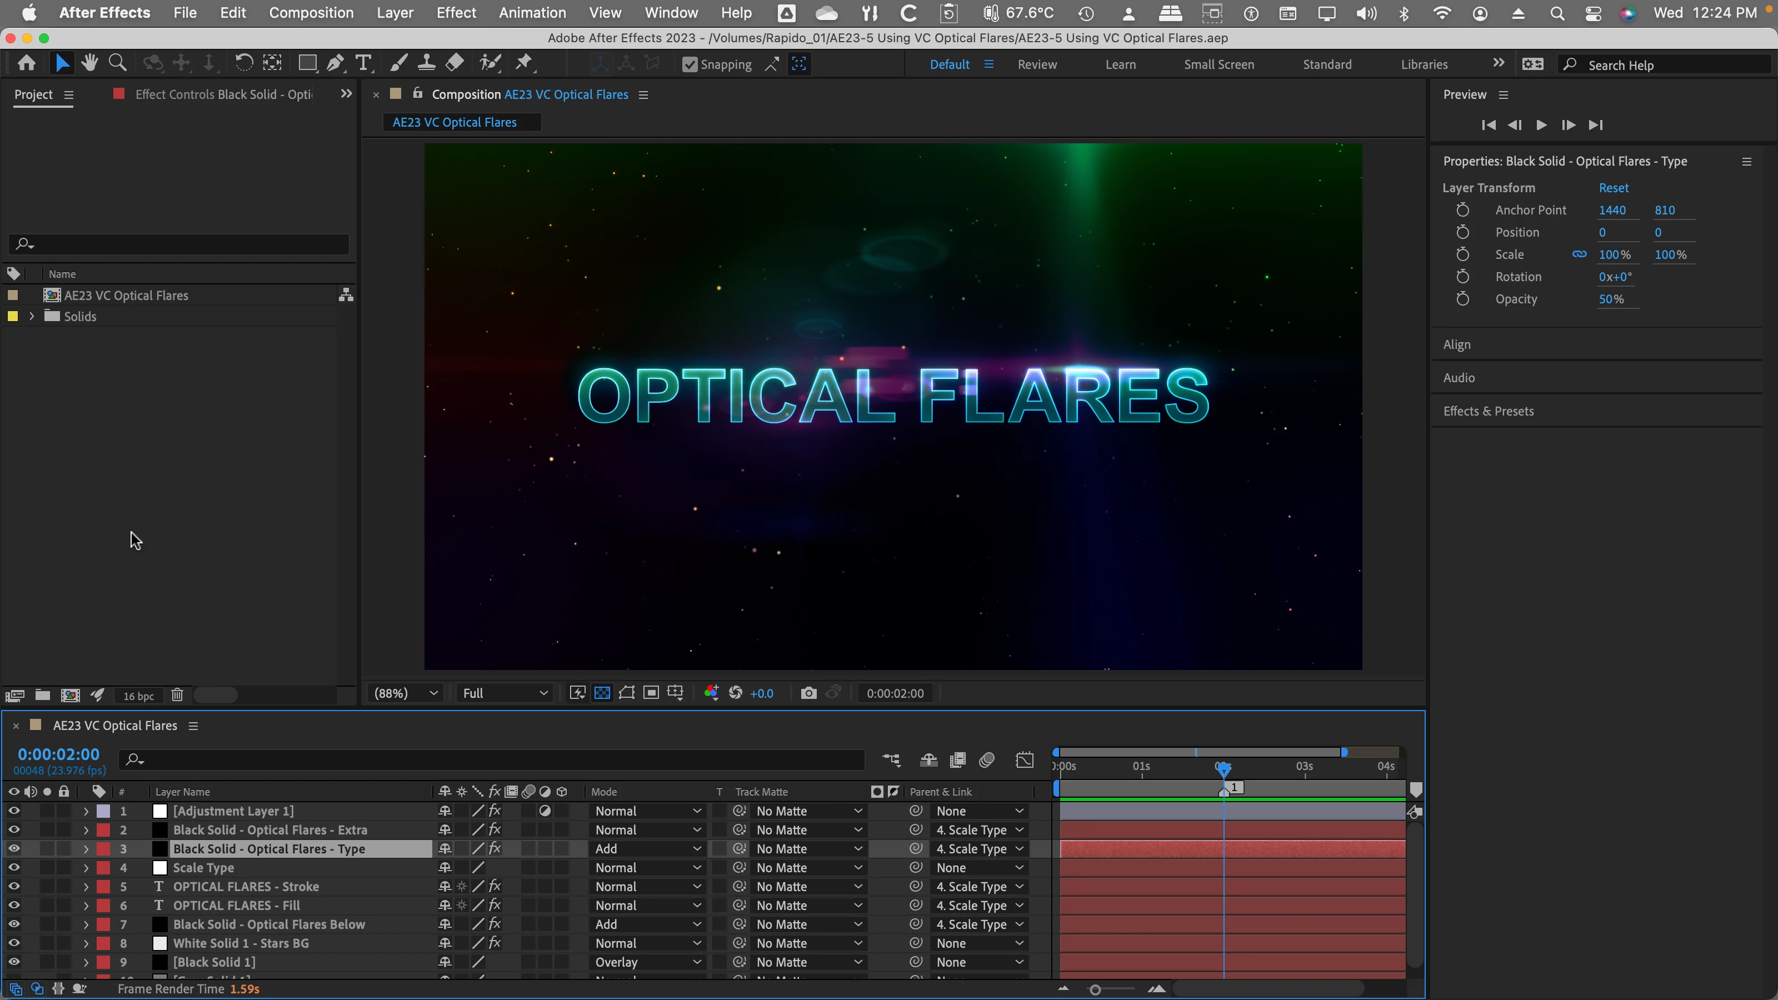
Task: Open the resolution dropdown showing Full
Action: click(x=505, y=693)
